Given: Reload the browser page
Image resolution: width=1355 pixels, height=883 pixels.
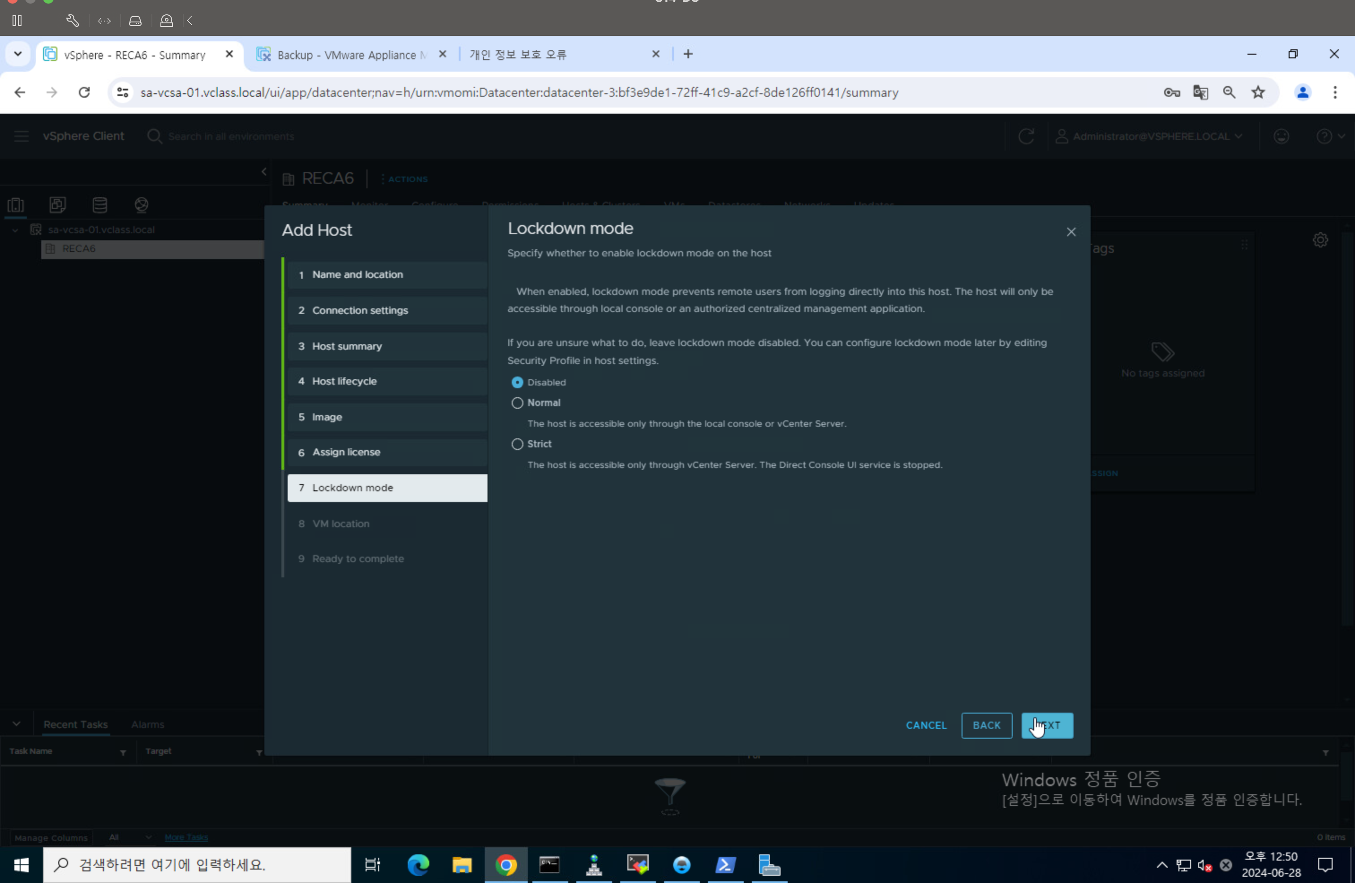Looking at the screenshot, I should pyautogui.click(x=84, y=92).
